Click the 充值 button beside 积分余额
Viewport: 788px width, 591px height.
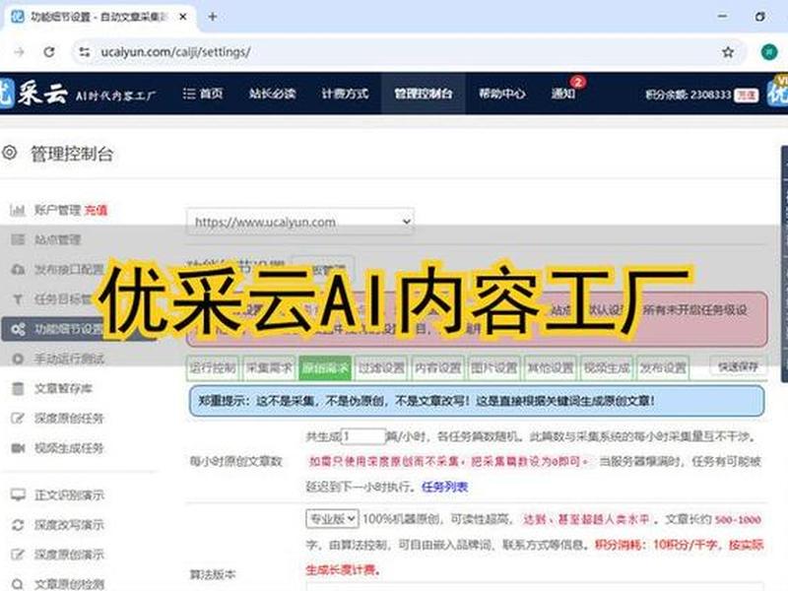(747, 95)
